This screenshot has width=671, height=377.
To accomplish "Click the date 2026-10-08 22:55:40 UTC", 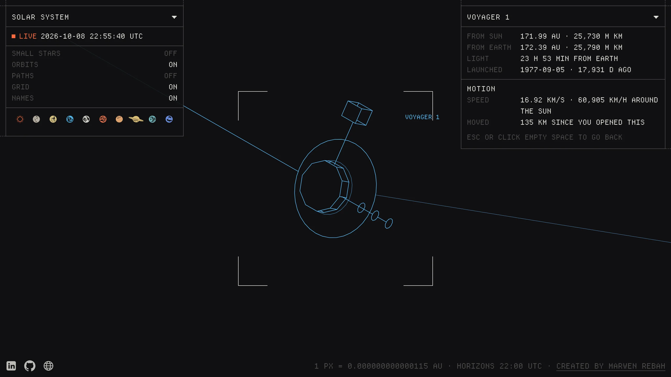I will (x=92, y=36).
